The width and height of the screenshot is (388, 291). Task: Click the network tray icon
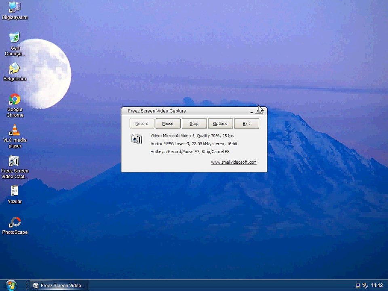point(358,286)
